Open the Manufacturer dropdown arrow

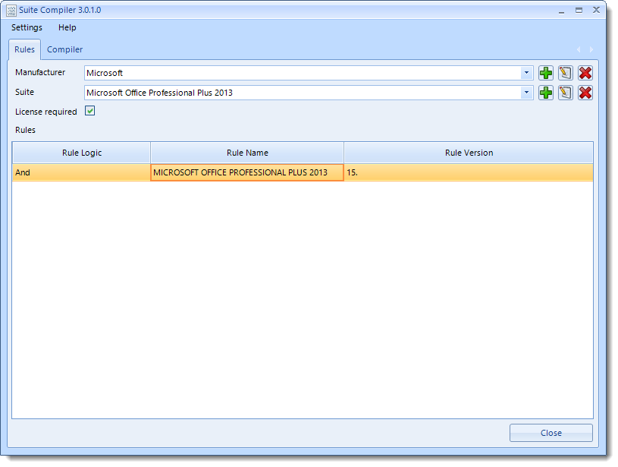(526, 73)
